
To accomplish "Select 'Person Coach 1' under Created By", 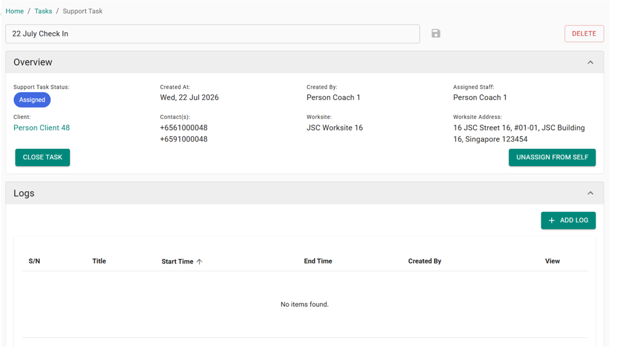I will click(x=333, y=97).
